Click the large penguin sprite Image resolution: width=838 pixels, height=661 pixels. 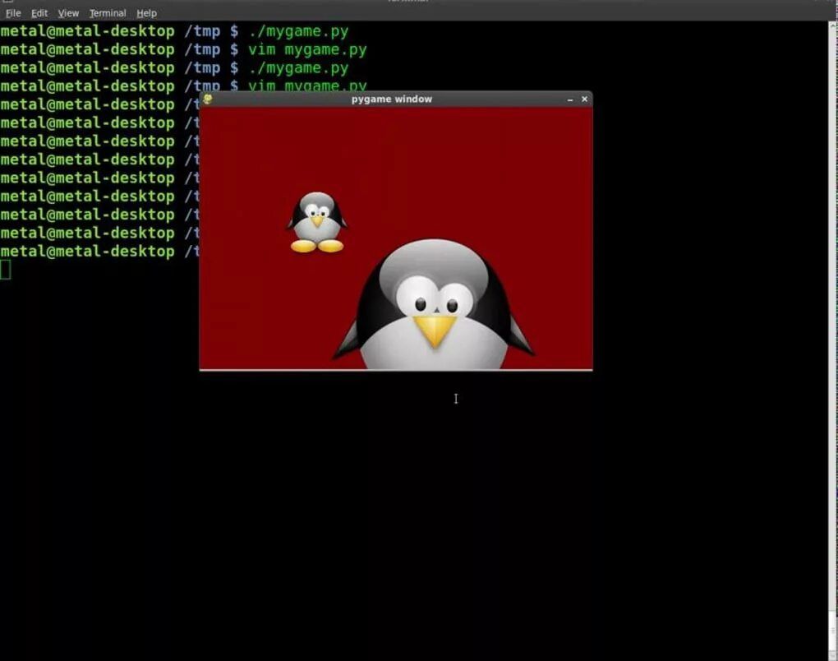434,304
